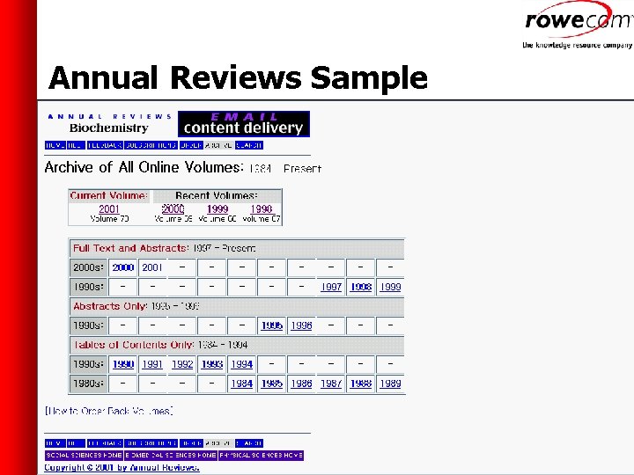Go to Social Sciences Home
This screenshot has width=634, height=475.
(85, 456)
